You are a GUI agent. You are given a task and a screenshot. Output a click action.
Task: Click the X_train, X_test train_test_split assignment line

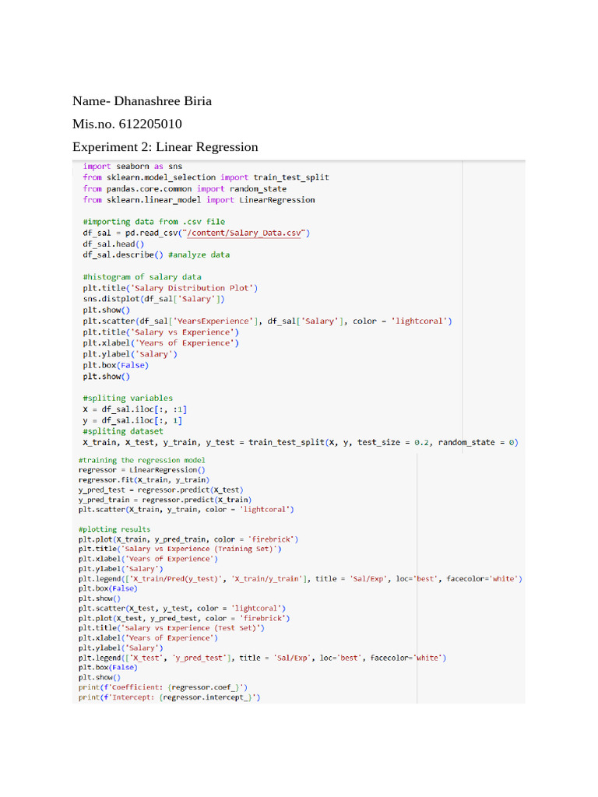pos(301,443)
